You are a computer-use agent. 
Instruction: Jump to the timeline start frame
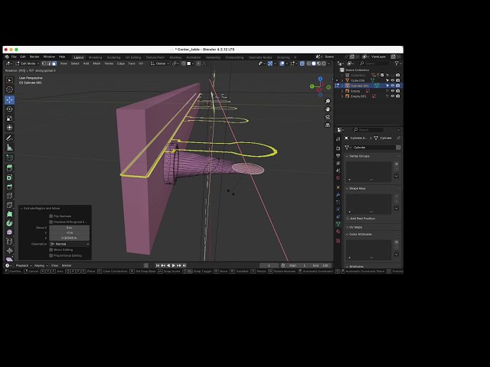[x=158, y=265]
